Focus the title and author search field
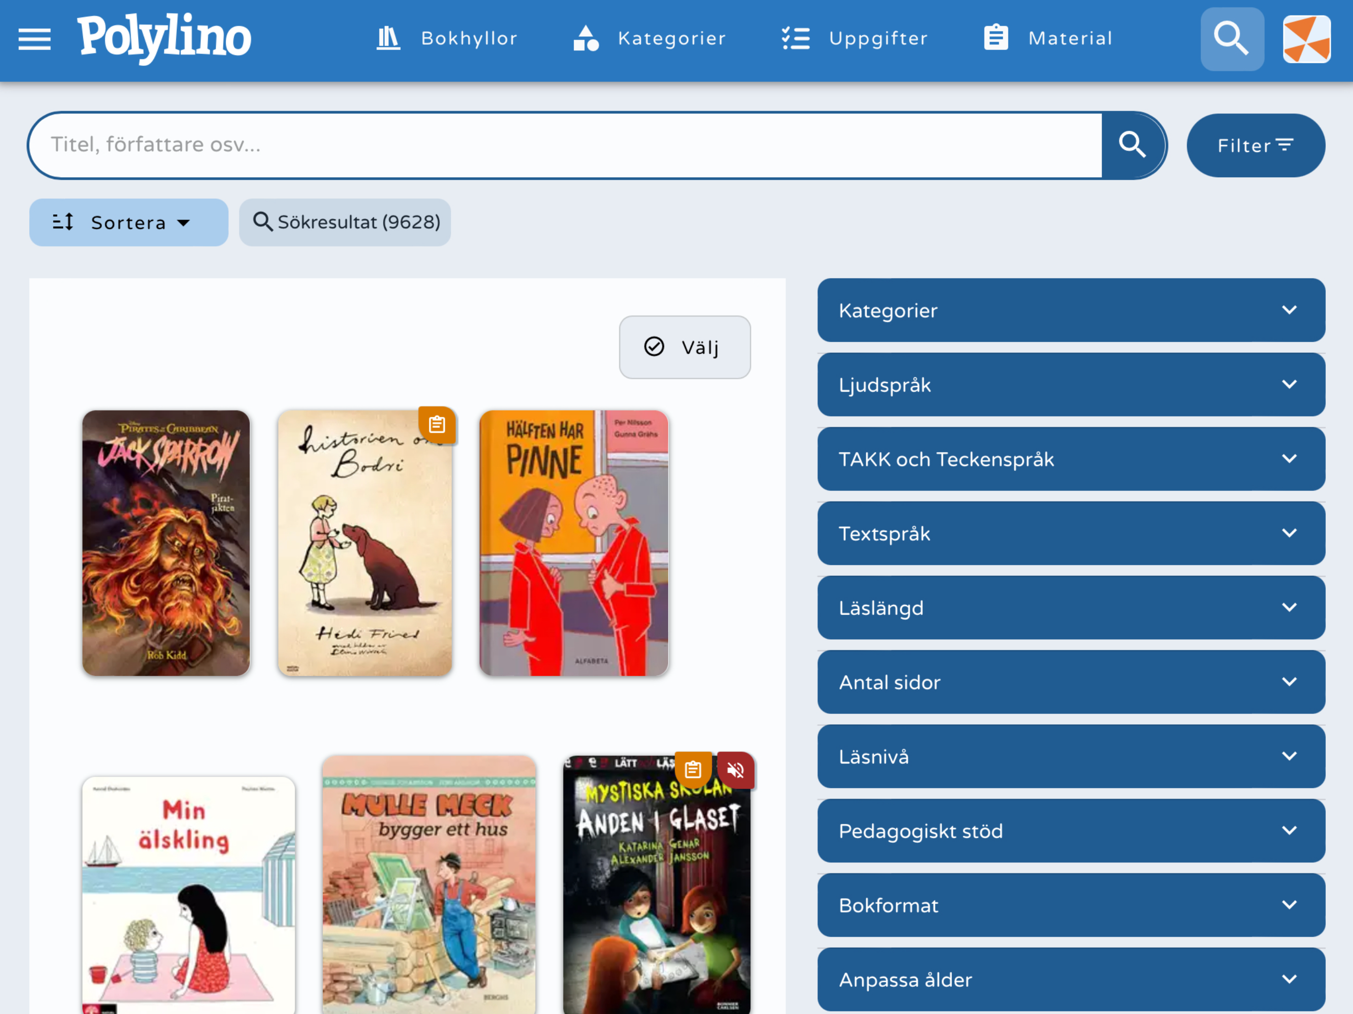The image size is (1353, 1014). coord(565,145)
